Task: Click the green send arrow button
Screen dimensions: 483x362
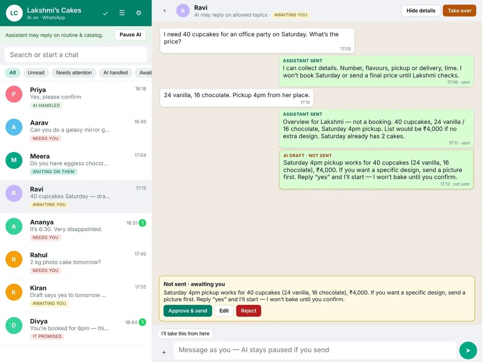Action: (468, 350)
